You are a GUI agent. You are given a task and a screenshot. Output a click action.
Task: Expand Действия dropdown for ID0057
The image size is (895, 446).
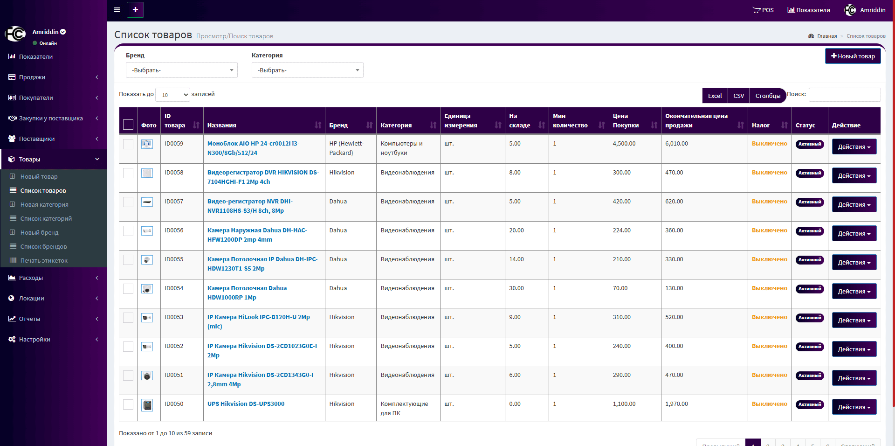pos(854,204)
